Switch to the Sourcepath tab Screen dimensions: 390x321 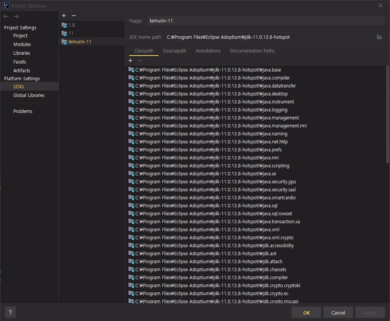[174, 51]
